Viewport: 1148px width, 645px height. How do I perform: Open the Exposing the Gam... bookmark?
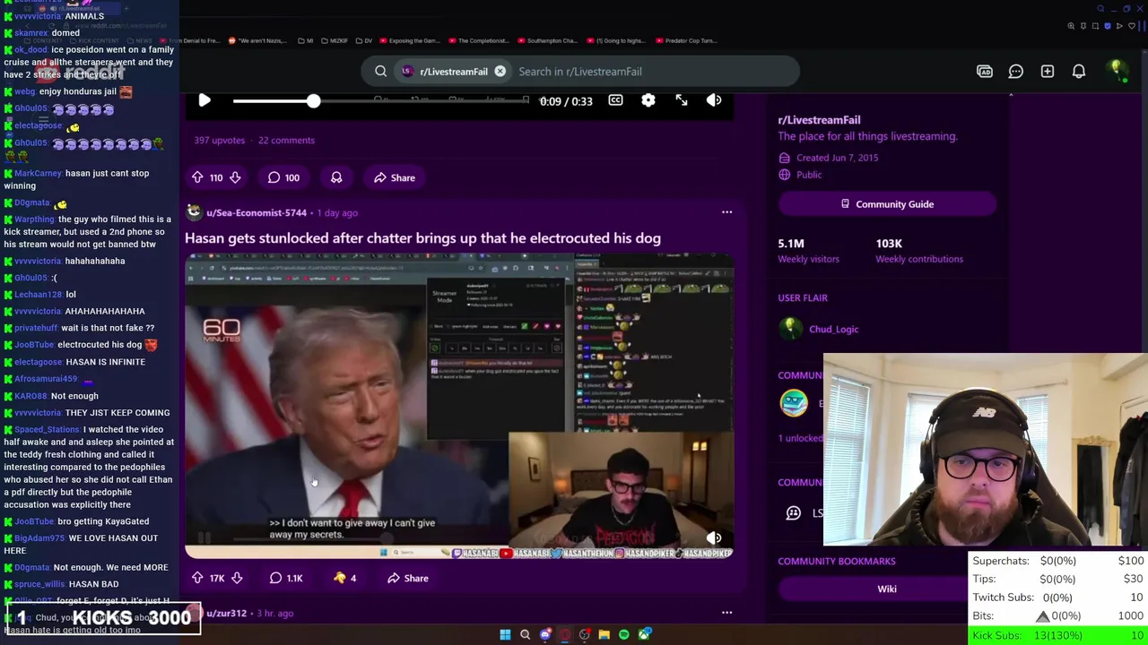point(409,40)
